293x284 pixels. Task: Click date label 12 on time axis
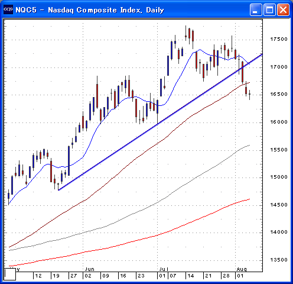tap(38, 276)
